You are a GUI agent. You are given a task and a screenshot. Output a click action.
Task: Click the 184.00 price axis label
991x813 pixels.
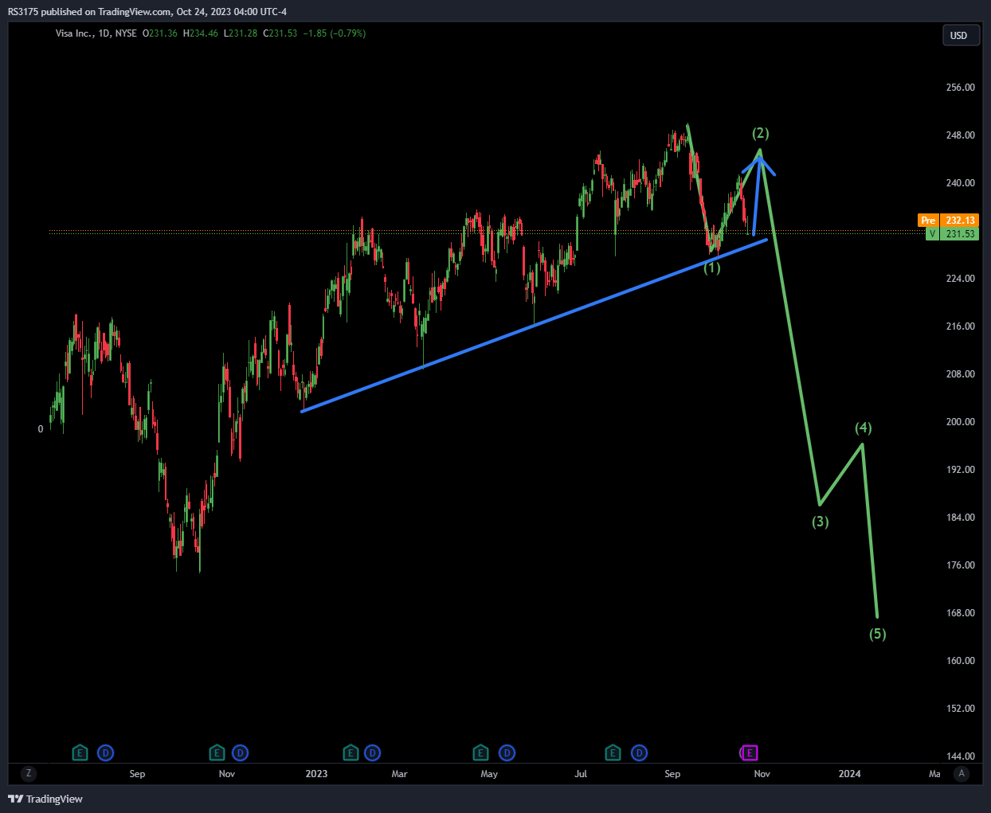click(x=960, y=518)
